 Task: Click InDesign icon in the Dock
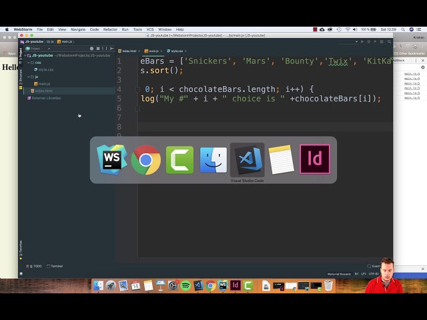(236, 285)
